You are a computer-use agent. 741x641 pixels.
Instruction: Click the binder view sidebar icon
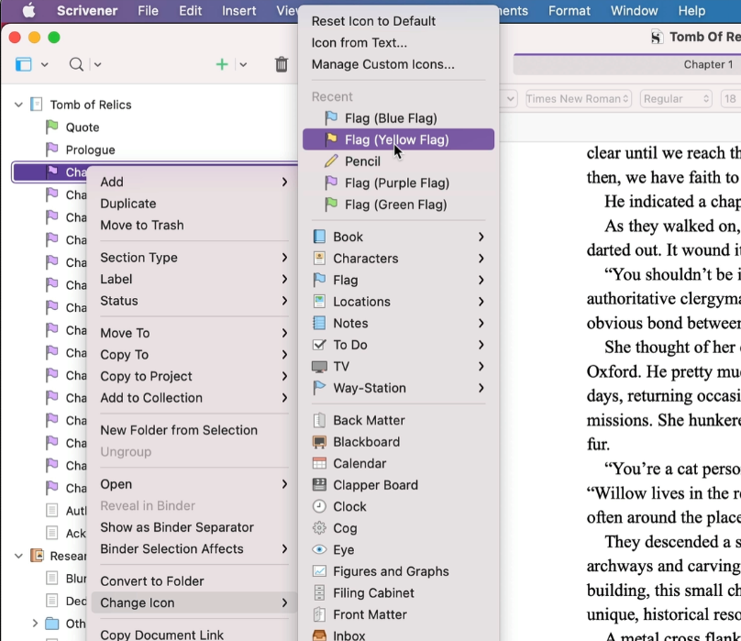coord(23,64)
